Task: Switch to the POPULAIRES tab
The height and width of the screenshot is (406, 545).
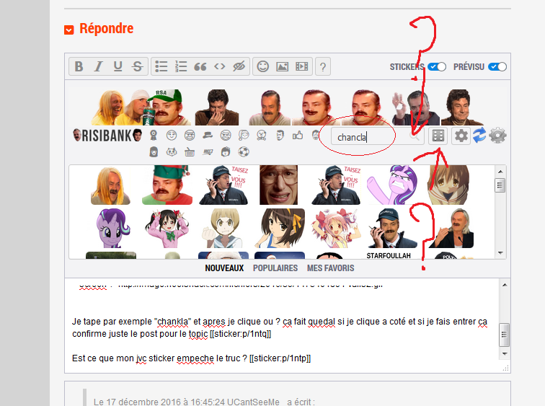Action: [275, 268]
